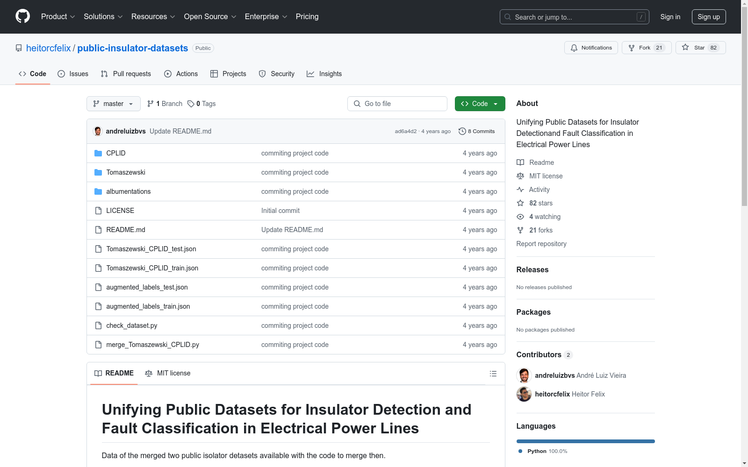
Task: Select the README tab below file list
Action: point(114,373)
